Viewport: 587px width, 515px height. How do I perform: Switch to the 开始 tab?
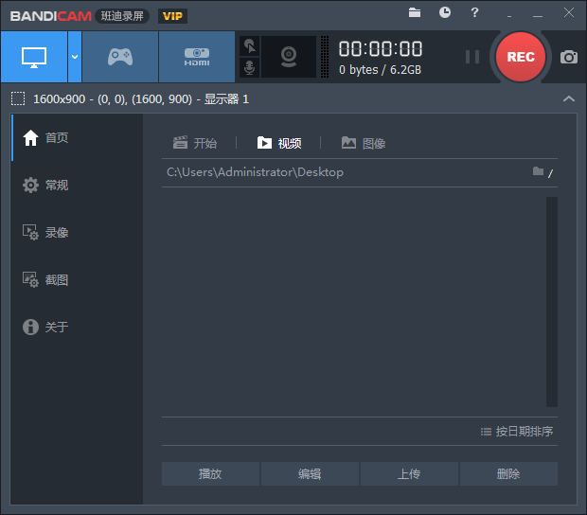click(x=195, y=143)
